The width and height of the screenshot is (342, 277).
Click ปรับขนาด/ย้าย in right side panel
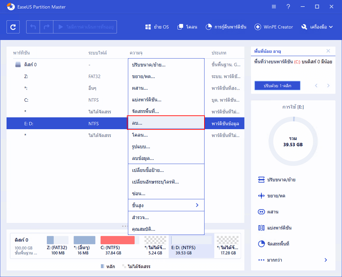tap(277, 180)
